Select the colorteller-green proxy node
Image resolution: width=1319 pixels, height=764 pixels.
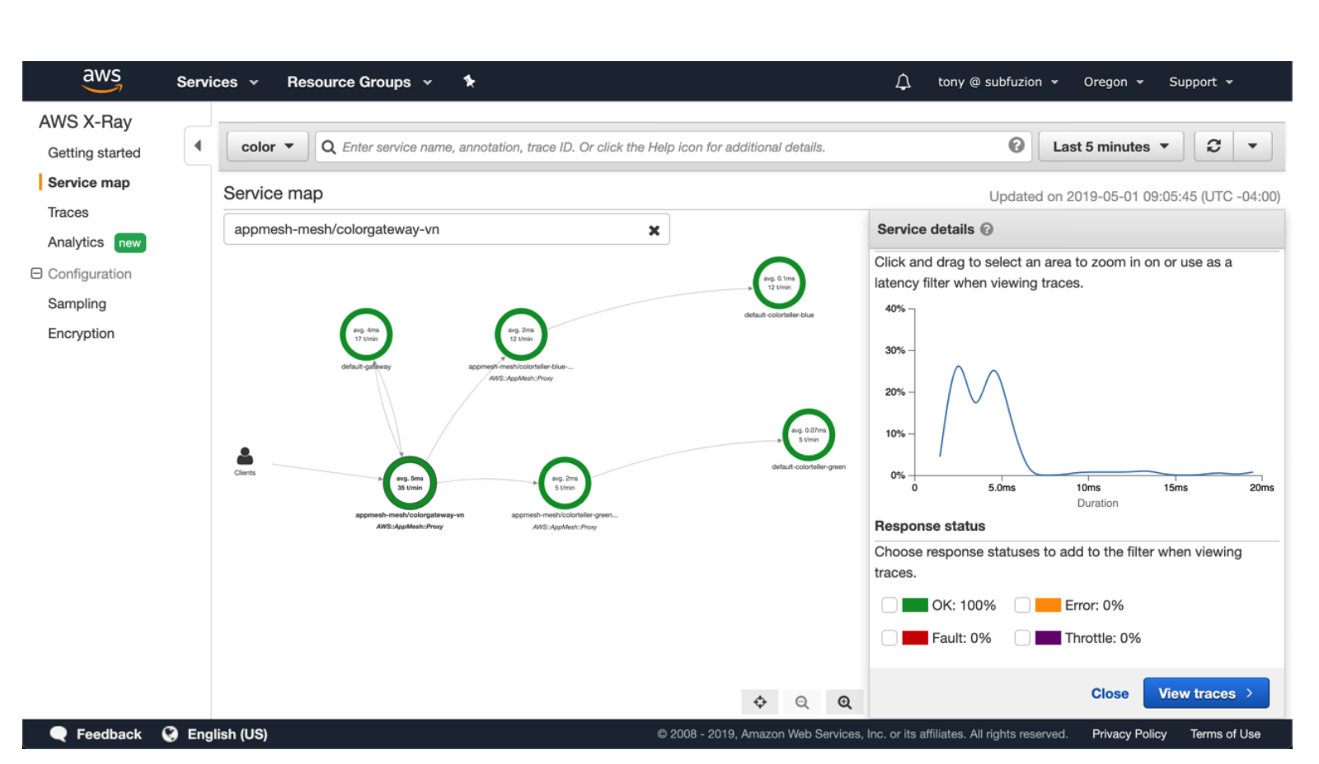point(565,482)
